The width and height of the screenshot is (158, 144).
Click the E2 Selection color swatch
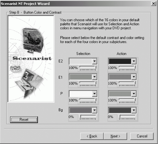(81, 61)
